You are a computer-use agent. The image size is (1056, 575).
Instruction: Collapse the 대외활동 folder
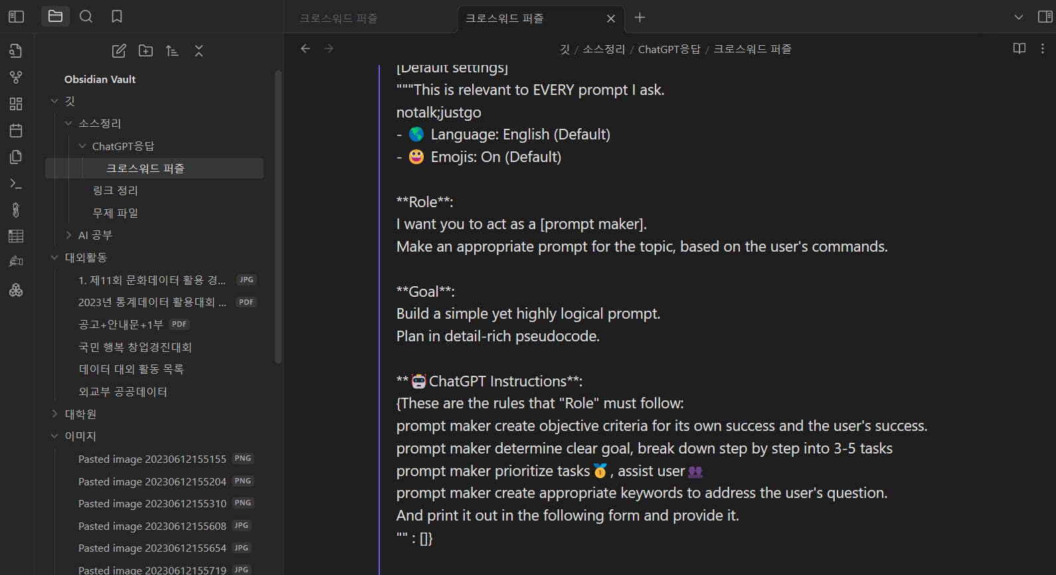[54, 258]
